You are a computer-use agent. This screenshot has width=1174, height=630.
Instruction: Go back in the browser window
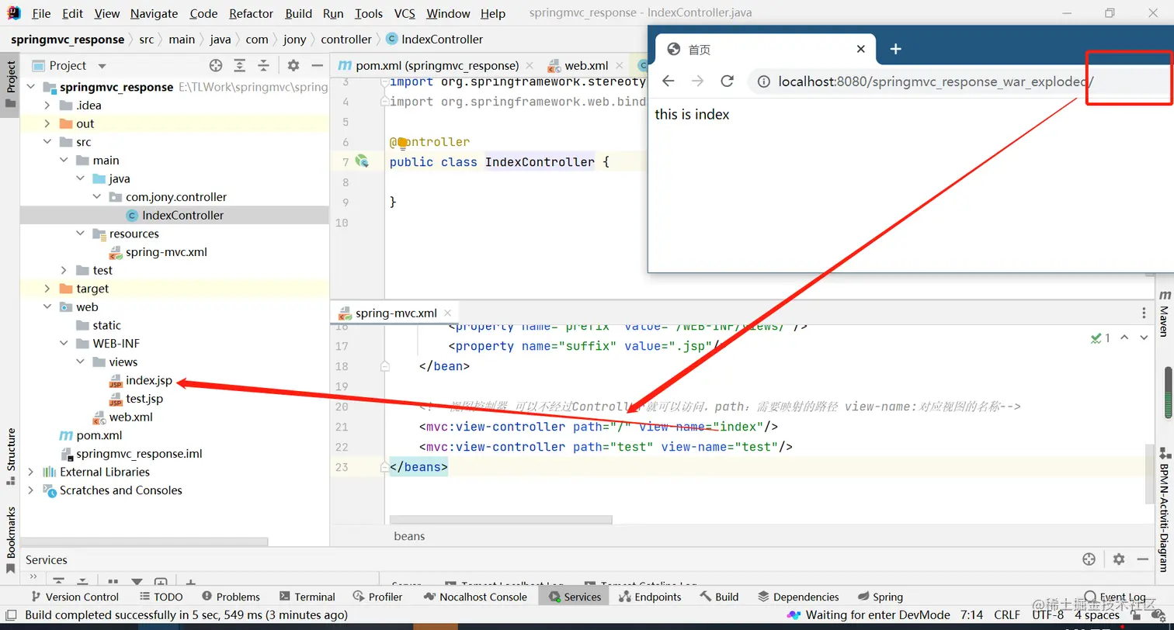668,81
